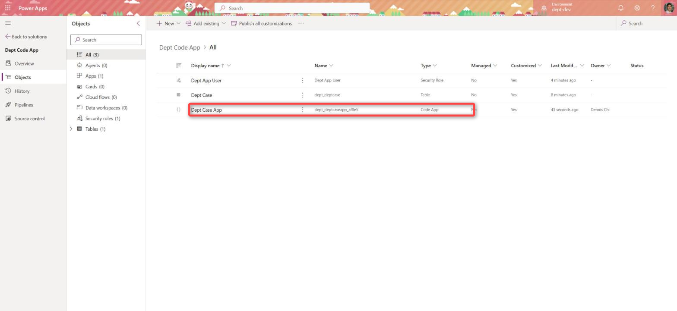Open the New dropdown in the command bar
This screenshot has width=677, height=311.
point(168,23)
